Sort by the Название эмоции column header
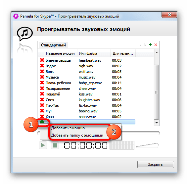This screenshot has height=184, width=188. (60, 53)
